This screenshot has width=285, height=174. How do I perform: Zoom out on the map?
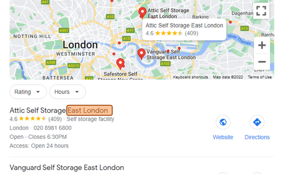tap(262, 62)
